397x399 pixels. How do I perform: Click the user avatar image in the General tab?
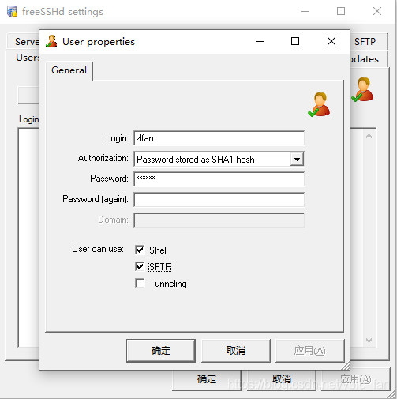pos(319,104)
